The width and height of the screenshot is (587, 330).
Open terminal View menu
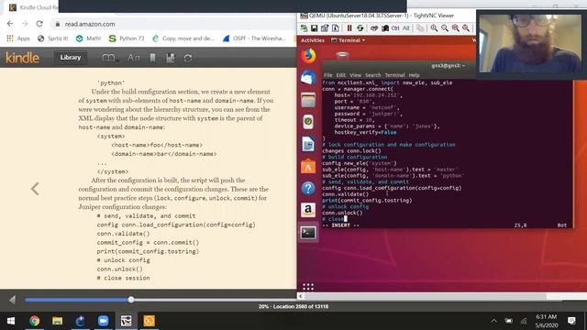point(355,75)
